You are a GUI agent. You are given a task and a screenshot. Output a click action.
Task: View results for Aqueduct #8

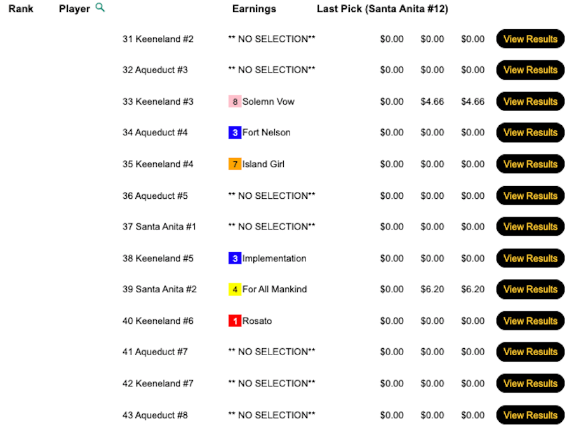(x=530, y=415)
